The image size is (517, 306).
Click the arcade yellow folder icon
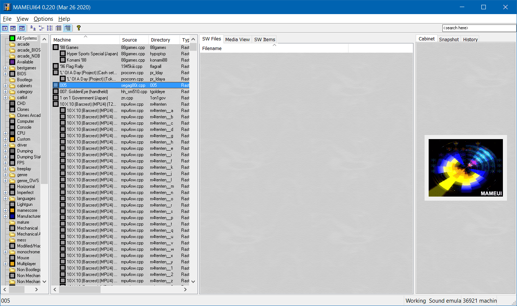pos(12,44)
